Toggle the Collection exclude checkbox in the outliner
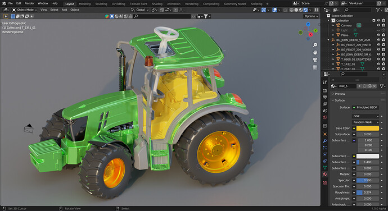This screenshot has height=211, width=388. (x=374, y=21)
